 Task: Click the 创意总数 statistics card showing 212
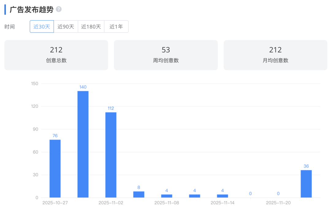pyautogui.click(x=56, y=55)
